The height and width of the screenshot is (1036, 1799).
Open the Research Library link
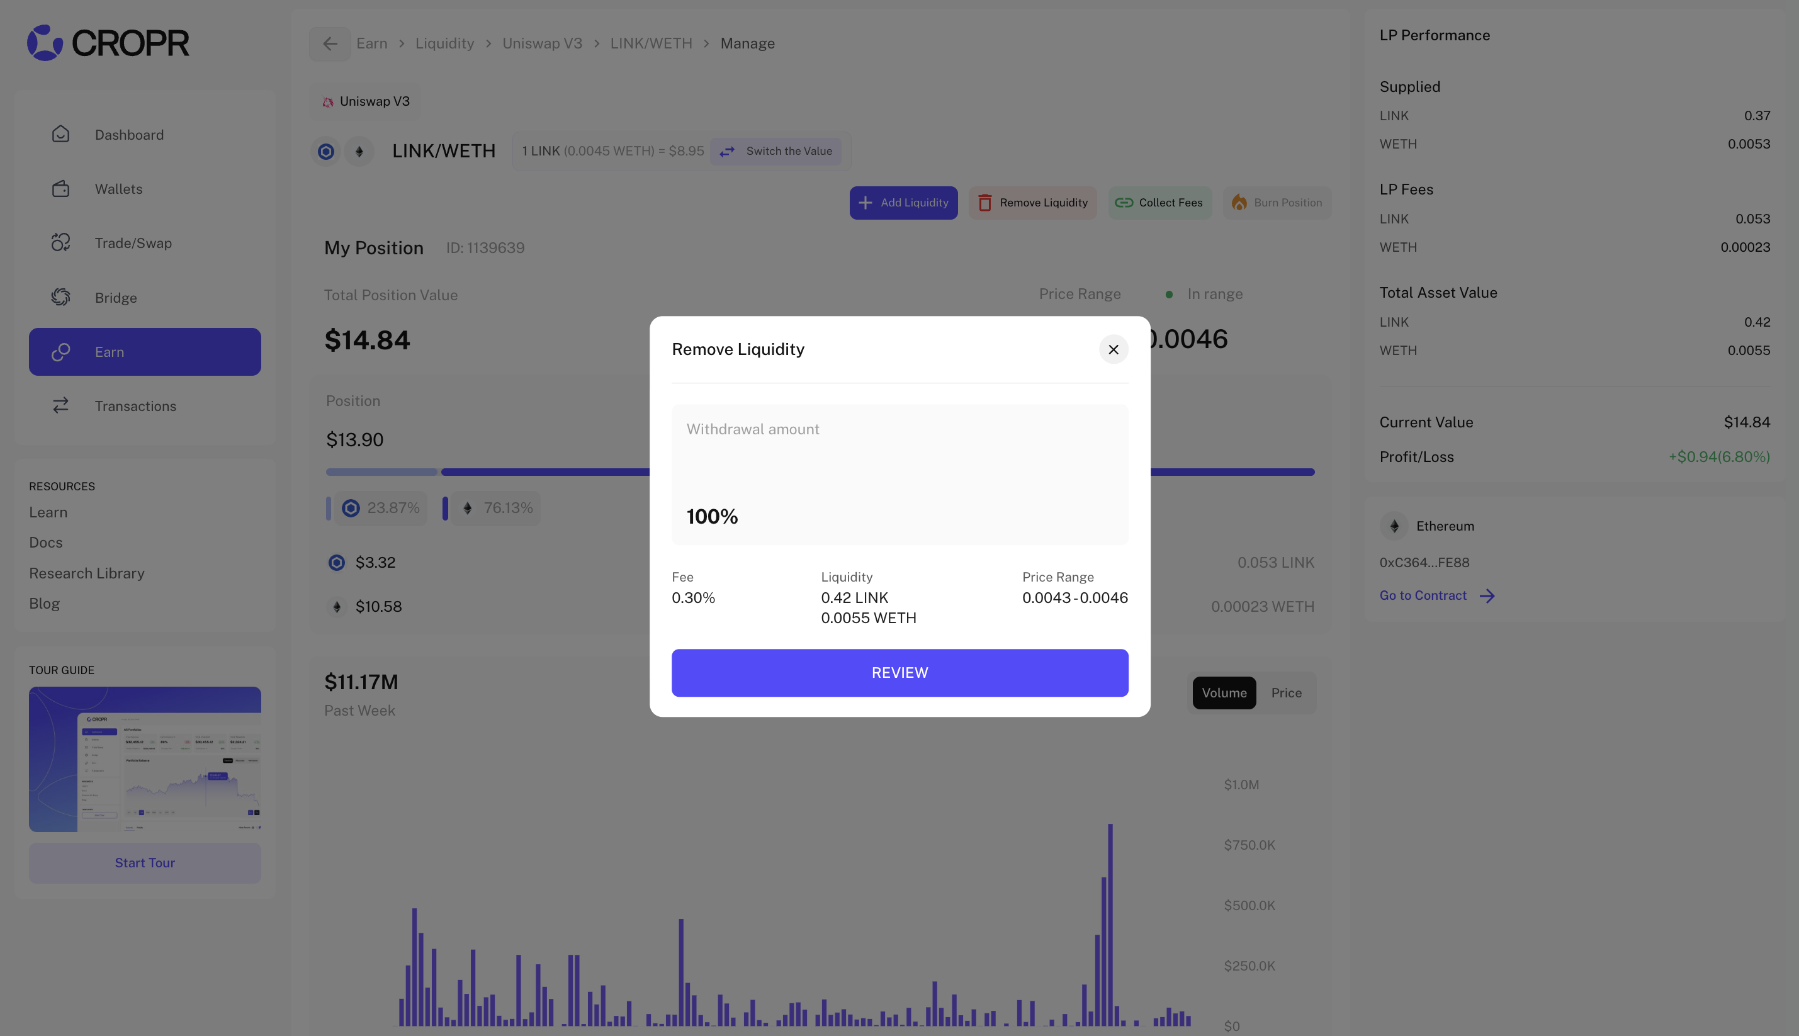(x=87, y=573)
